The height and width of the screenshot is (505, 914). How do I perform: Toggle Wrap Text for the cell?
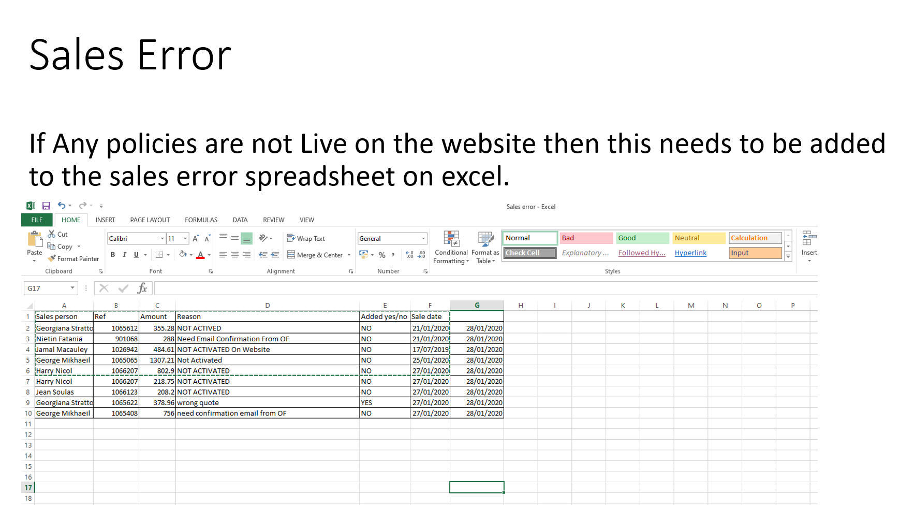(306, 239)
